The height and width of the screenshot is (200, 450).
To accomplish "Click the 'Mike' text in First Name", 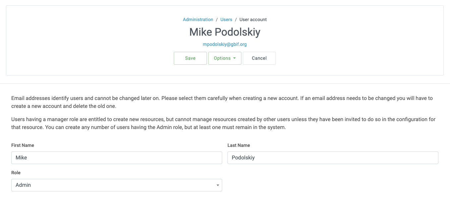I will [x=21, y=158].
